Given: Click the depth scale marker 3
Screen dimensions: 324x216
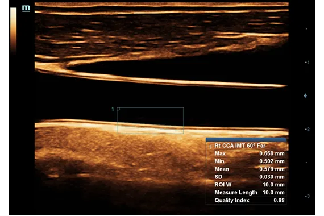Looking at the screenshot, I should [307, 196].
